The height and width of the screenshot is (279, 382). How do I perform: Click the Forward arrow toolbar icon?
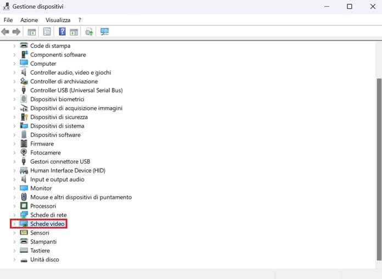pos(16,32)
